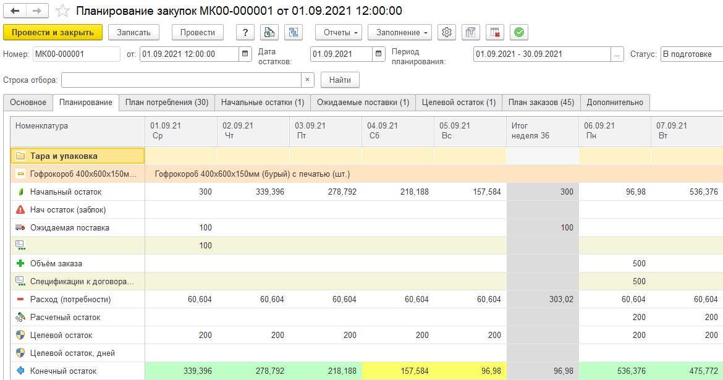Viewport: 723px width, 380px height.
Task: Open the Начальные остатки (1) tab
Action: click(263, 103)
